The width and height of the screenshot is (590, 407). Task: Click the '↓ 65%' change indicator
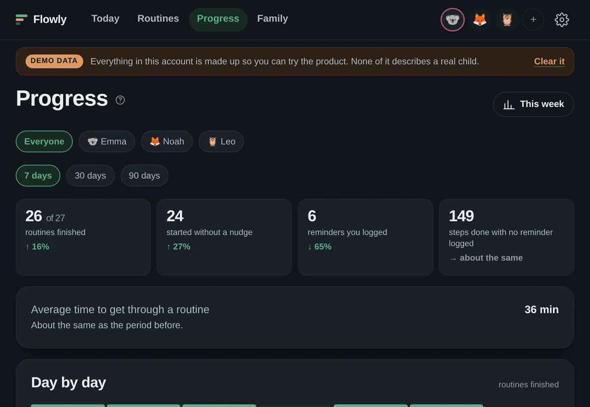pos(320,247)
